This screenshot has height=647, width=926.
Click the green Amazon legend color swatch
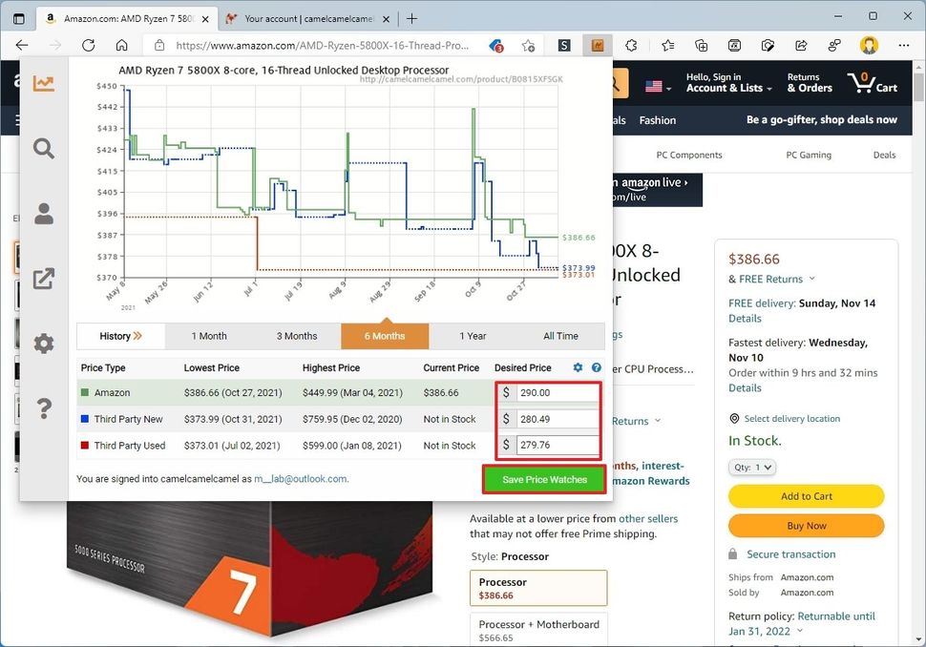pyautogui.click(x=88, y=393)
